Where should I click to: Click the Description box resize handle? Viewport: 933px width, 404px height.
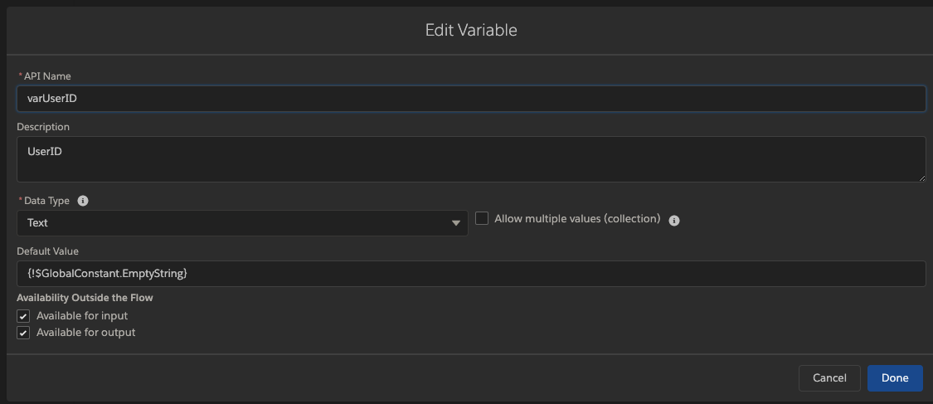(921, 177)
